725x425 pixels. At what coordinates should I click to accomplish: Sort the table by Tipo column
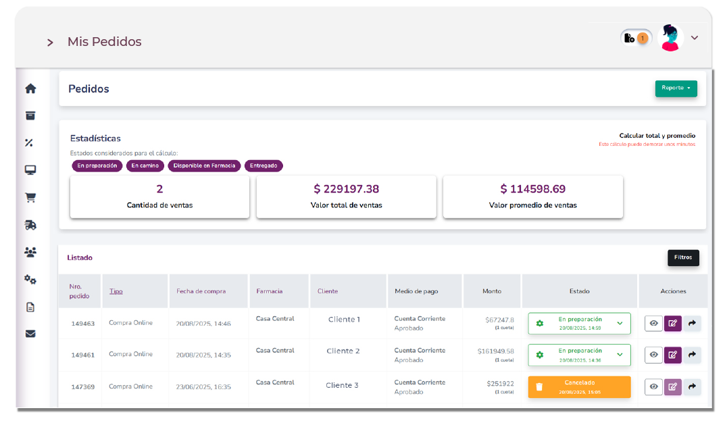116,291
